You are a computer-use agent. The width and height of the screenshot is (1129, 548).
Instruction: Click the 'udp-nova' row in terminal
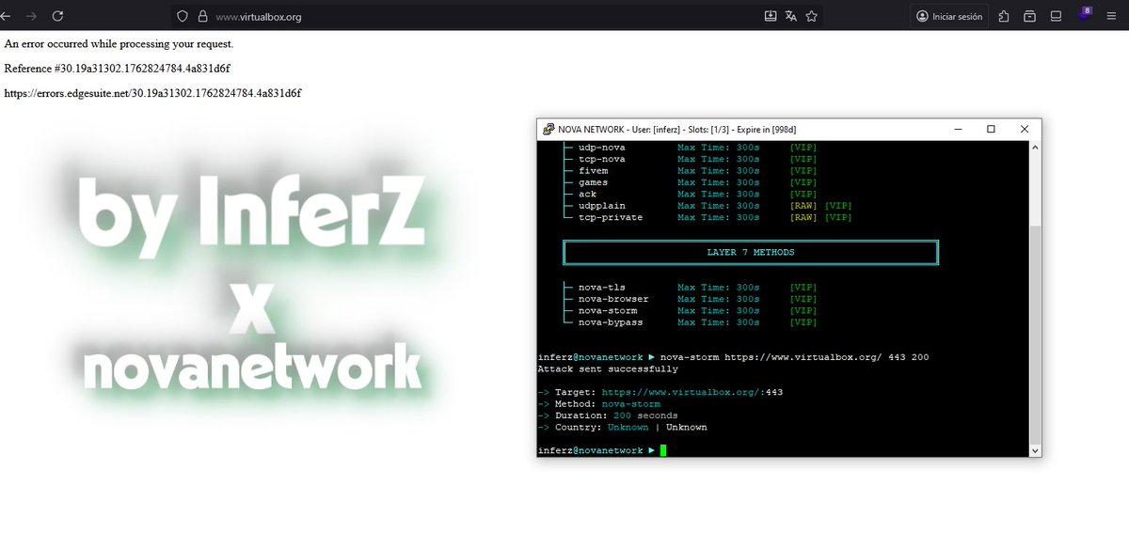(690, 148)
